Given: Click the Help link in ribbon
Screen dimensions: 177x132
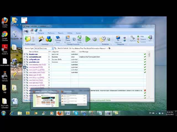Looking at the screenshot, I should pyautogui.click(x=140, y=37).
